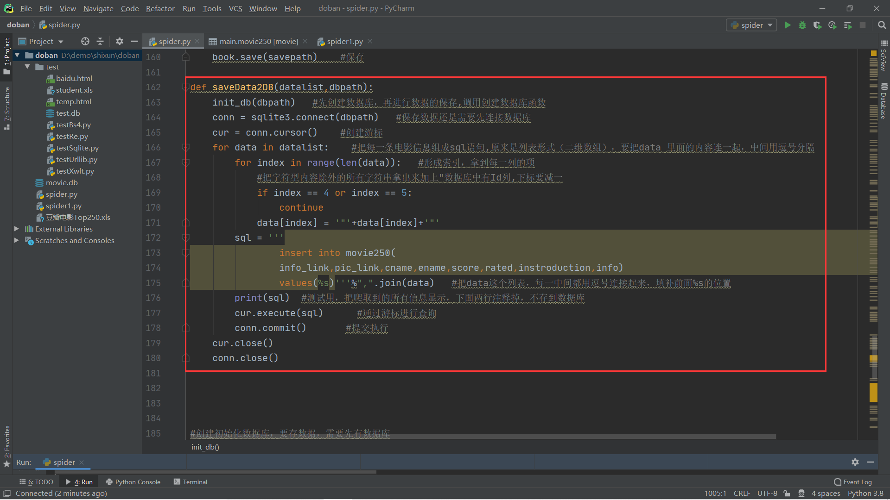The width and height of the screenshot is (890, 500).
Task: Toggle file write lock in status bar
Action: point(787,493)
